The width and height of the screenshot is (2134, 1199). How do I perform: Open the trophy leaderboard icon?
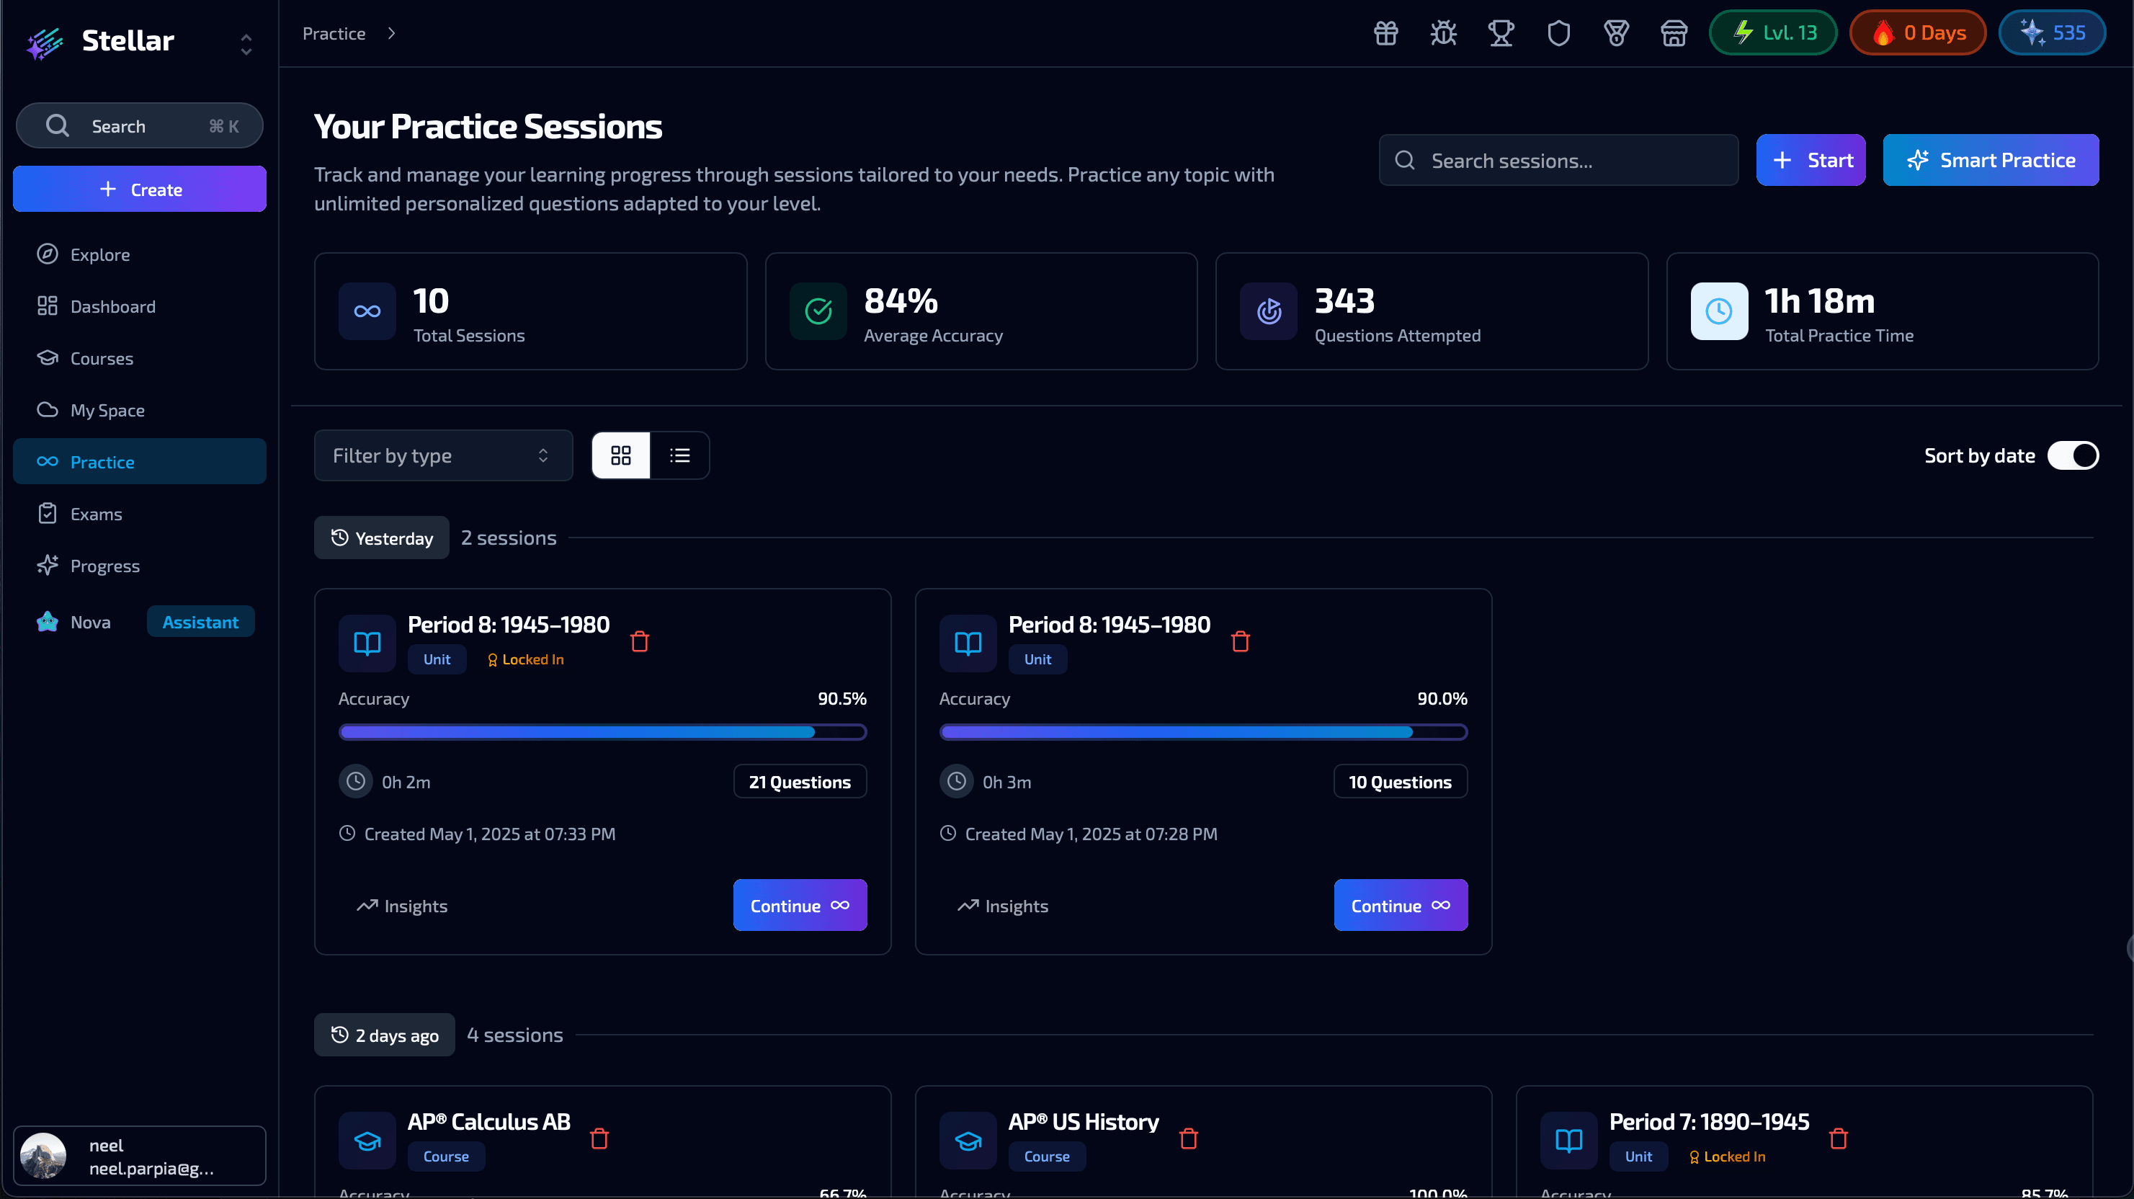point(1501,33)
